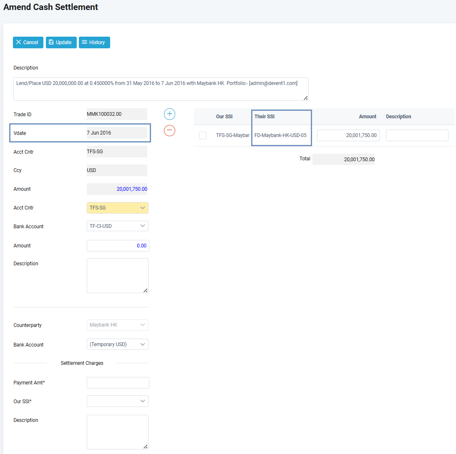456x454 pixels.
Task: Click the blue read-only Amount 20,001,750.00
Action: [117, 189]
